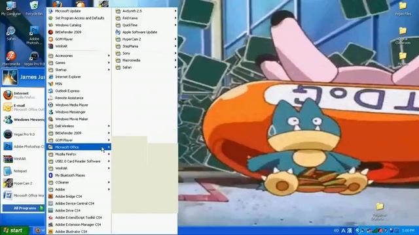Screen dimensions: 419x235
Task: Expand Mozilla Firefox folder submenu
Action: pyautogui.click(x=79, y=154)
